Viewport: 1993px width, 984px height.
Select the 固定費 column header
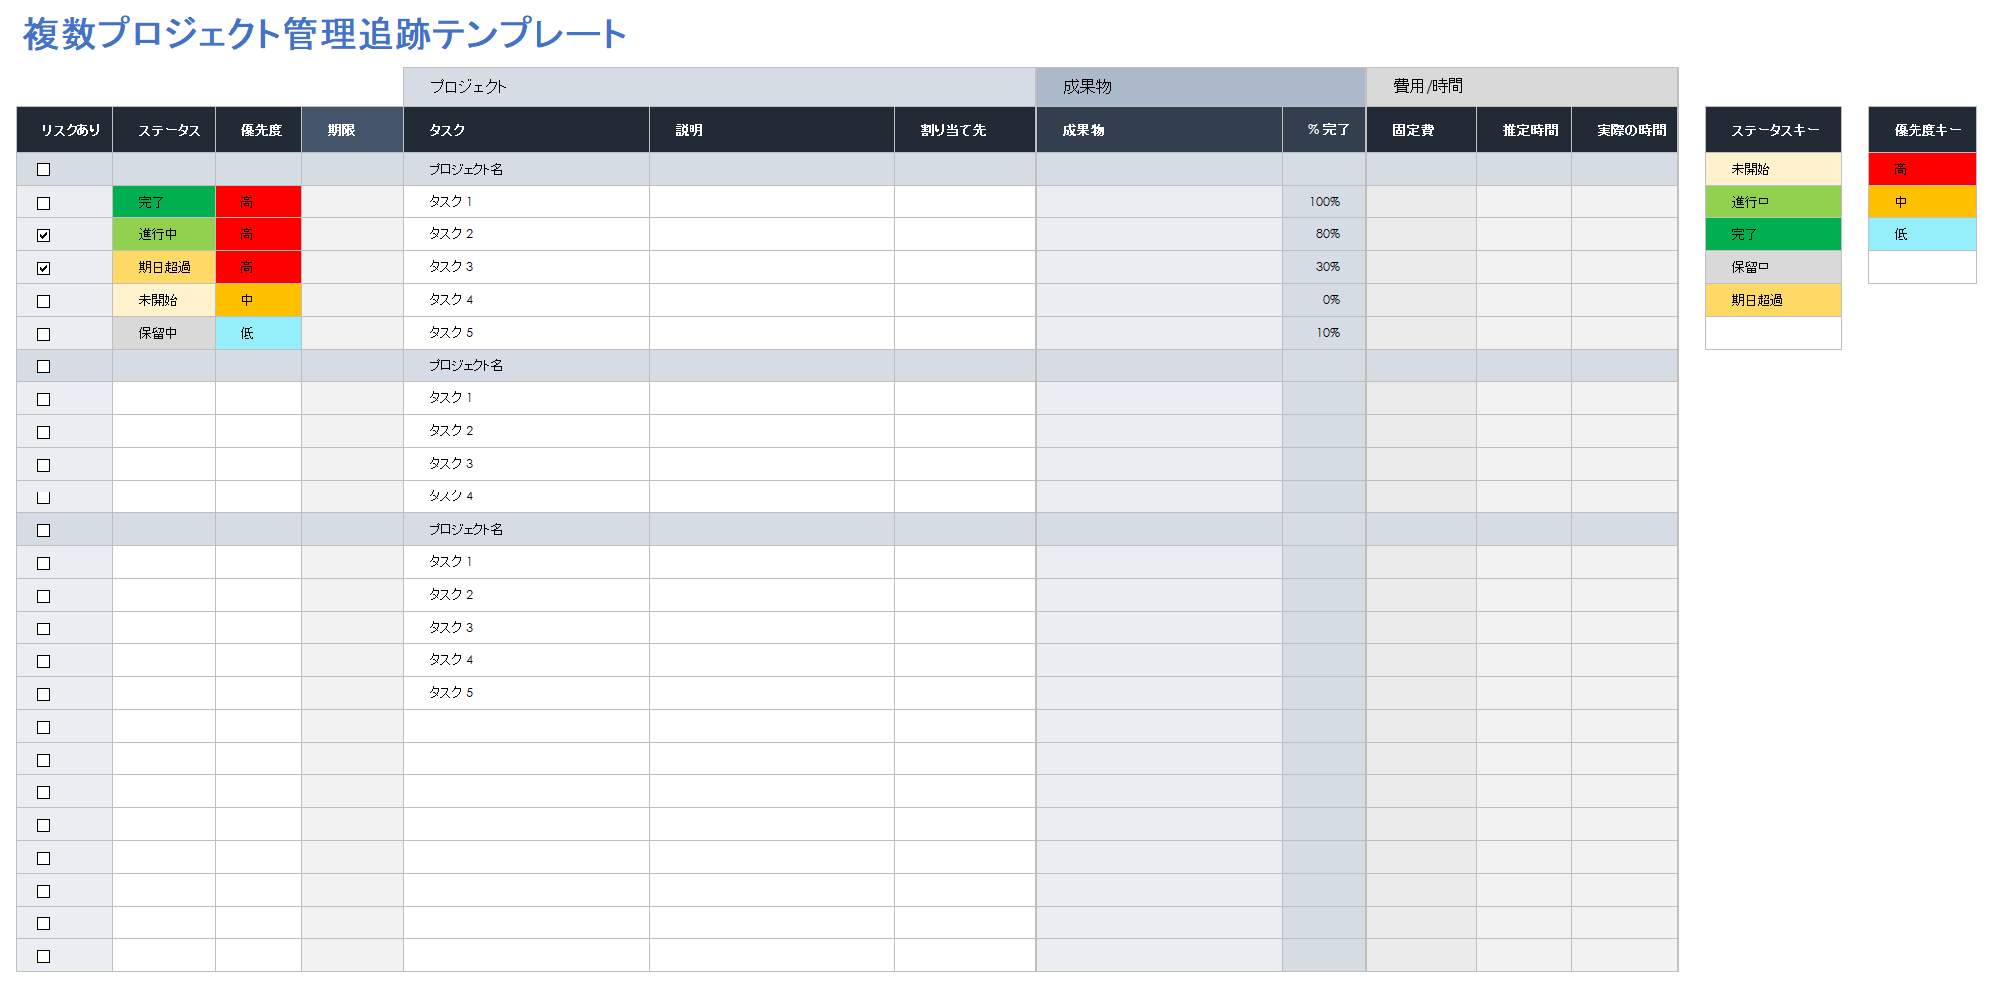[x=1422, y=130]
